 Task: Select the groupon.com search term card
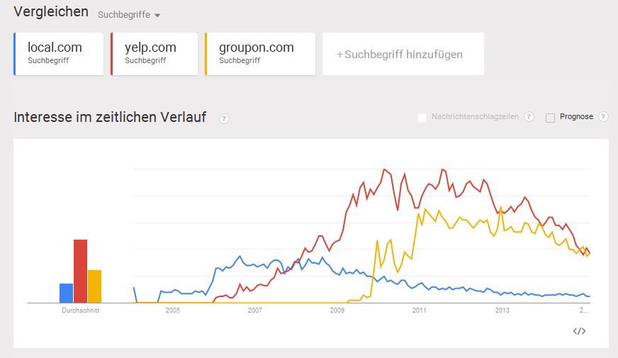pos(259,53)
